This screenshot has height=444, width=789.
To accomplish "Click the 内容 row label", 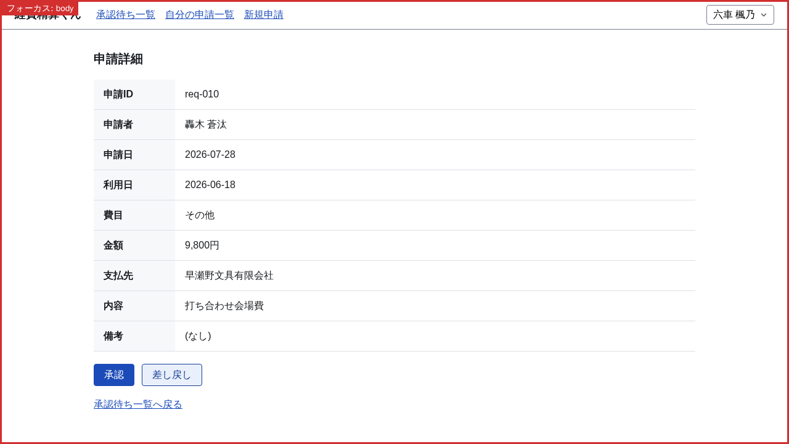I will pos(113,306).
